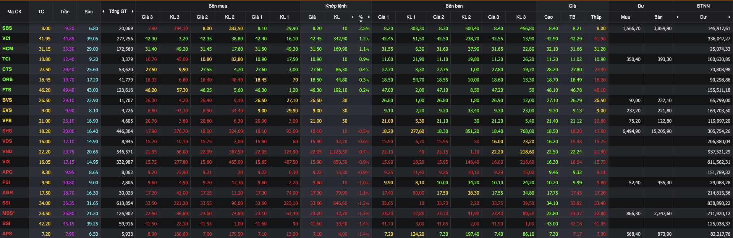Click the Trần column header
Screen dimensions: 733x238
point(65,12)
